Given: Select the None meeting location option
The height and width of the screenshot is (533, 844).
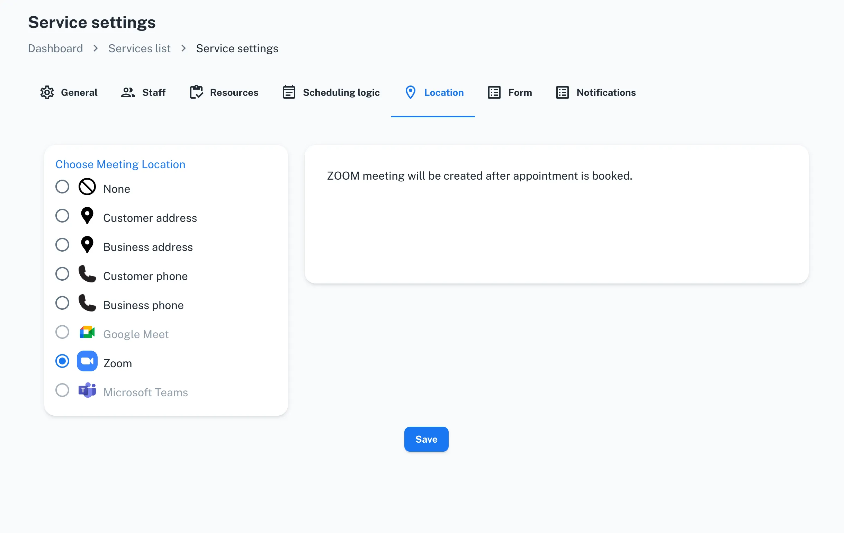Looking at the screenshot, I should coord(62,187).
